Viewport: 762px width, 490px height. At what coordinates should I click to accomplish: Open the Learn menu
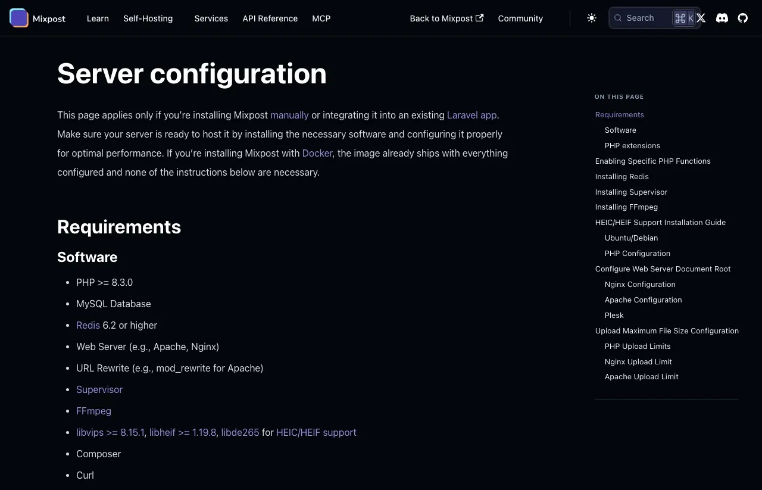(x=98, y=18)
